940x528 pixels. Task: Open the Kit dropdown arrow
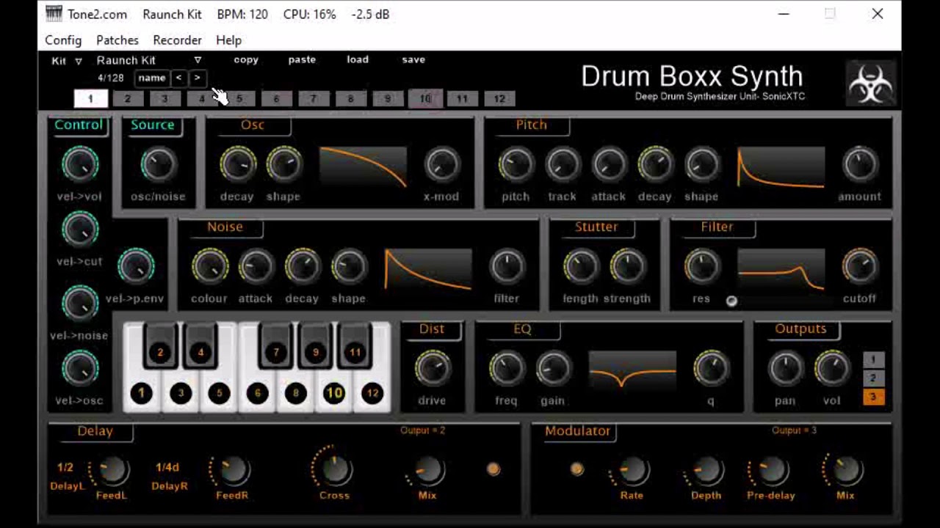(79, 61)
